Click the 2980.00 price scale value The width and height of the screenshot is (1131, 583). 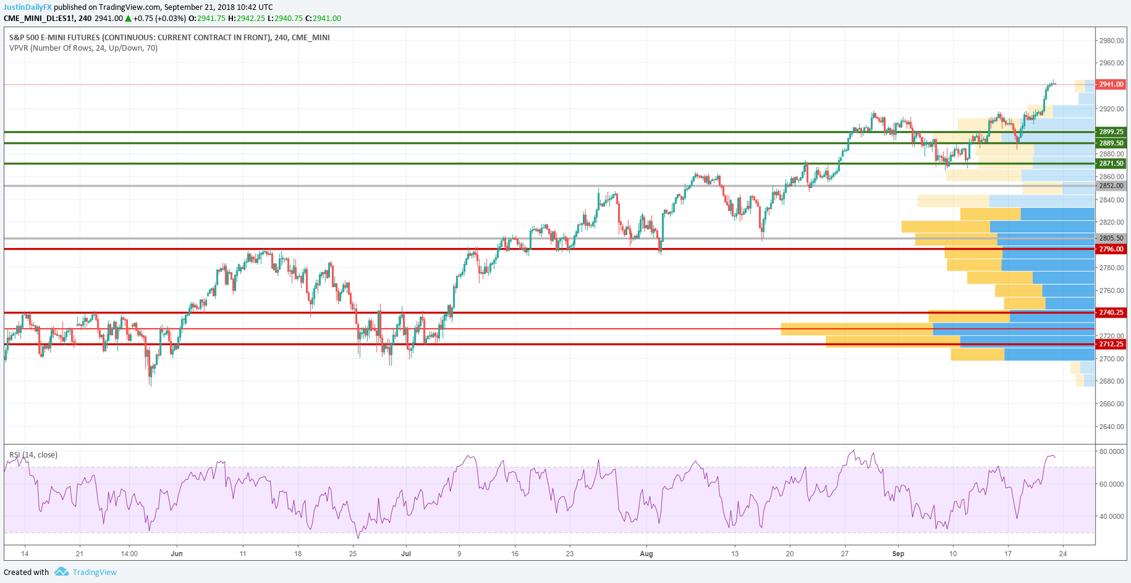1111,41
